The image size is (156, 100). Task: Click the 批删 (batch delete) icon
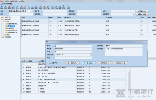coord(32,7)
